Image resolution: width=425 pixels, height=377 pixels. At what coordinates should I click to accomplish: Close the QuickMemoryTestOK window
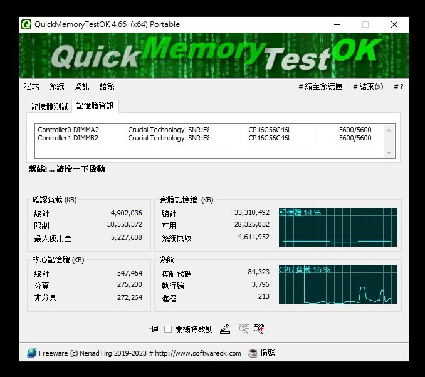click(394, 24)
